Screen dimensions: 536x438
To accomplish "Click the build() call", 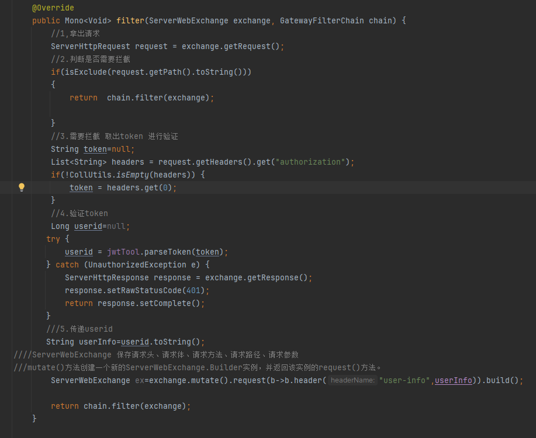I will pos(503,381).
